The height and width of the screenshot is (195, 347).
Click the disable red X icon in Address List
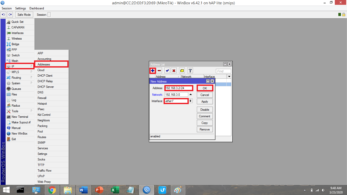coord(174,71)
